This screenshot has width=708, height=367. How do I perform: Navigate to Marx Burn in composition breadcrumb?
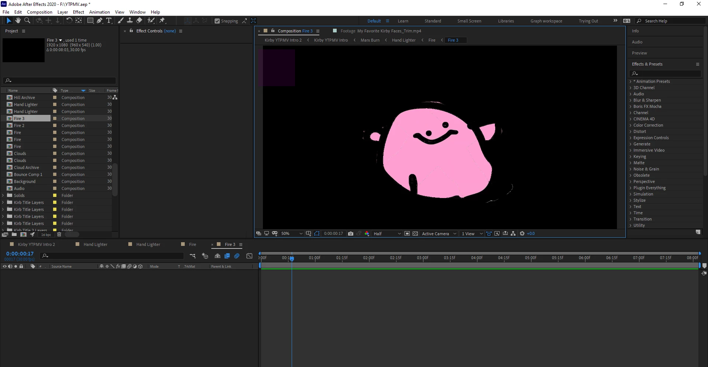[370, 40]
